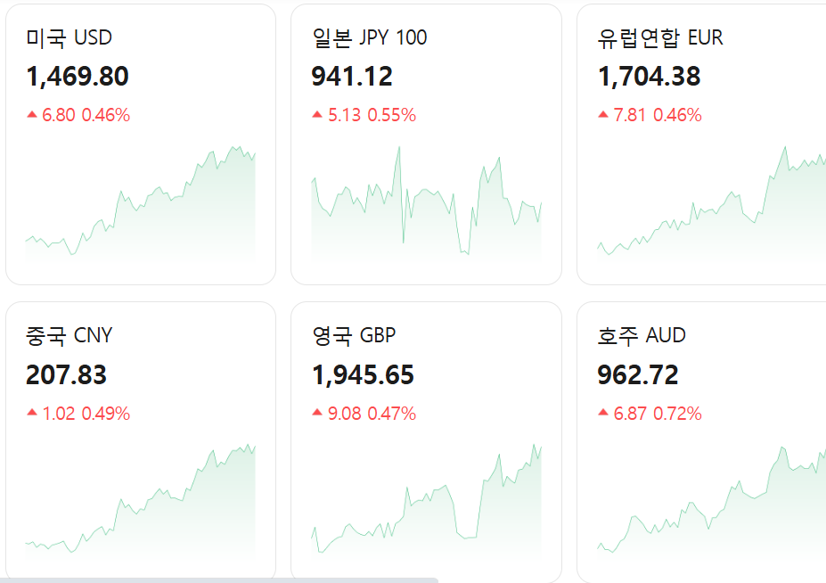Viewport: 826px width, 583px height.
Task: Select the up-arrow icon on the 호주 AUD card
Action: click(x=603, y=413)
